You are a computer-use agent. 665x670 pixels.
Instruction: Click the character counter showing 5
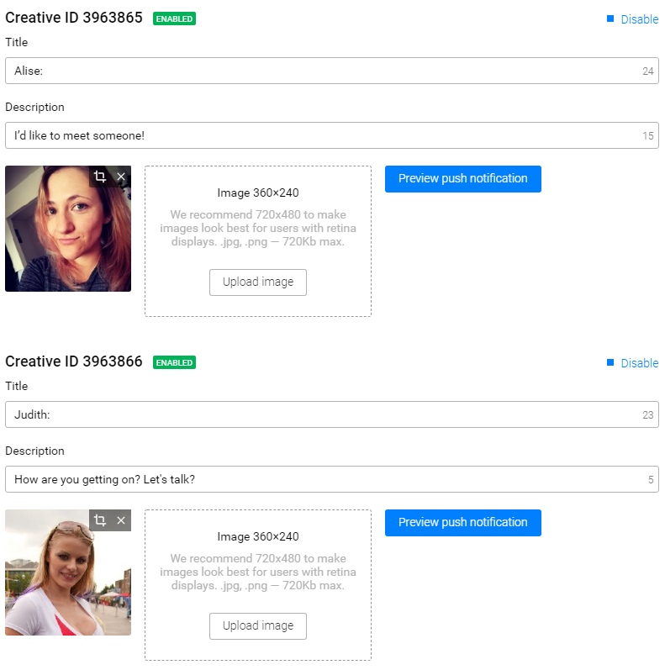click(x=651, y=479)
